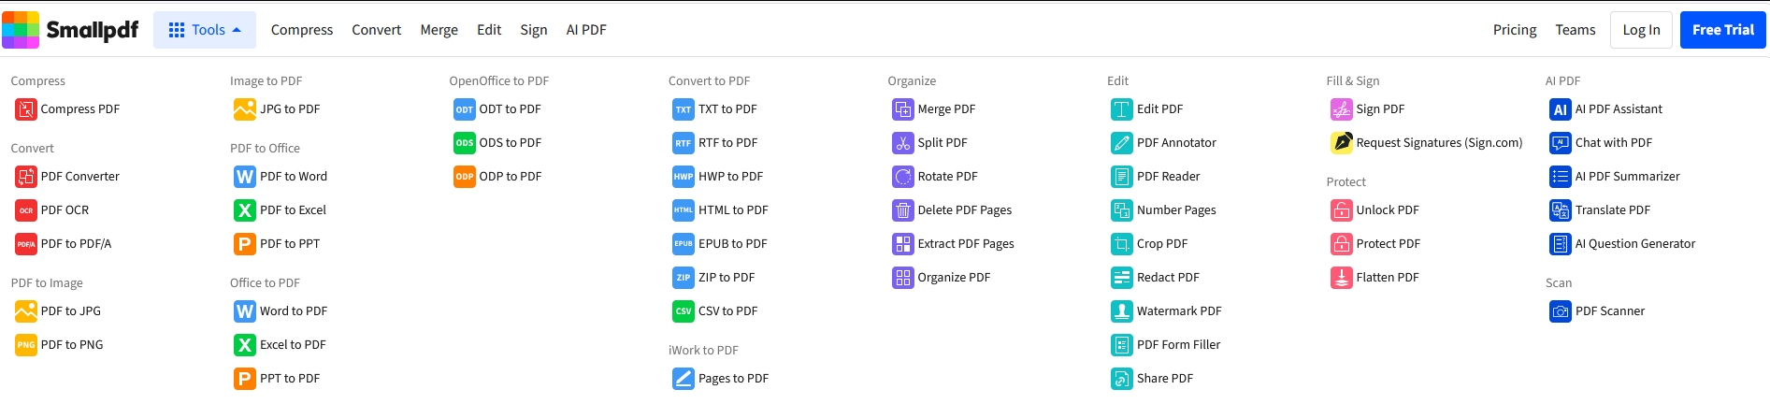Click the Free Trial button
The image size is (1770, 404).
[1723, 30]
